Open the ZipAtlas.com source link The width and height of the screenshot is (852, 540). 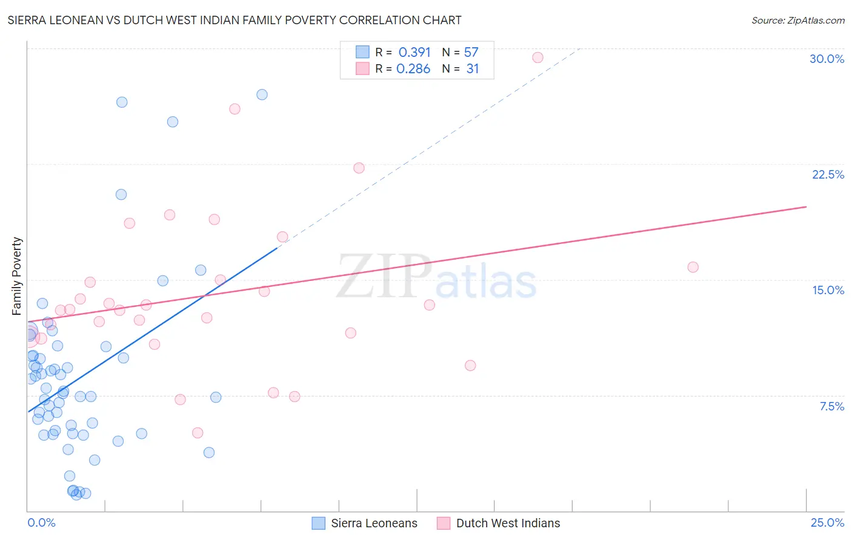(798, 21)
